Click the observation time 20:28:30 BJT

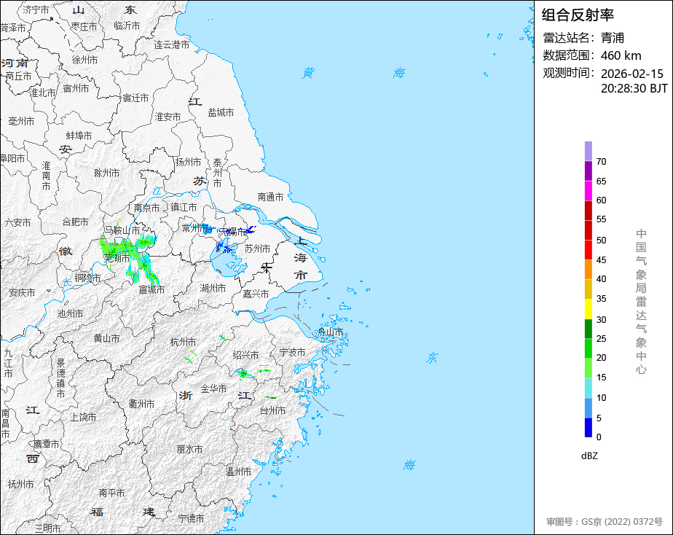[x=634, y=88]
